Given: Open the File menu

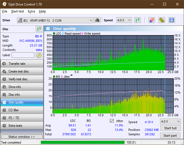Looking at the screenshot, I should pyautogui.click(x=5, y=11).
